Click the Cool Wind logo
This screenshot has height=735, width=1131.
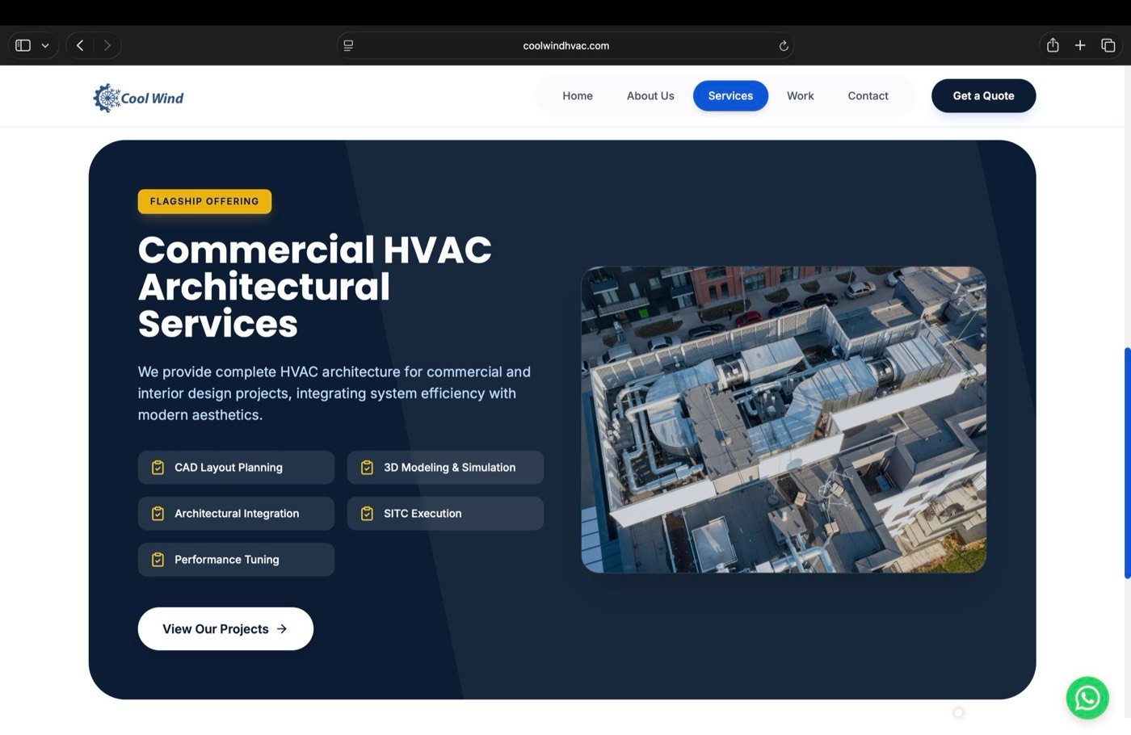[138, 98]
